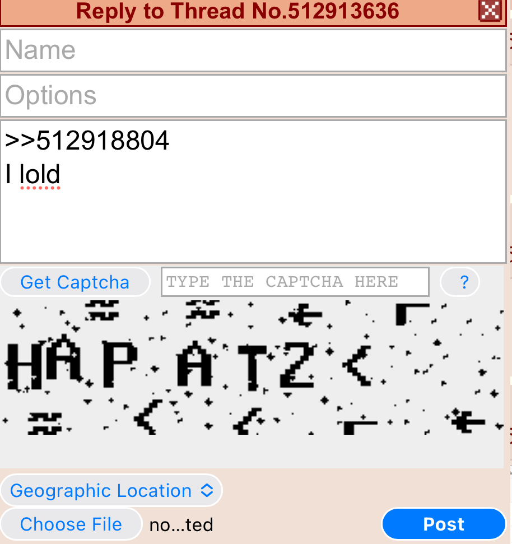Close the Reply to Thread window
This screenshot has height=544, width=512.
[x=490, y=11]
